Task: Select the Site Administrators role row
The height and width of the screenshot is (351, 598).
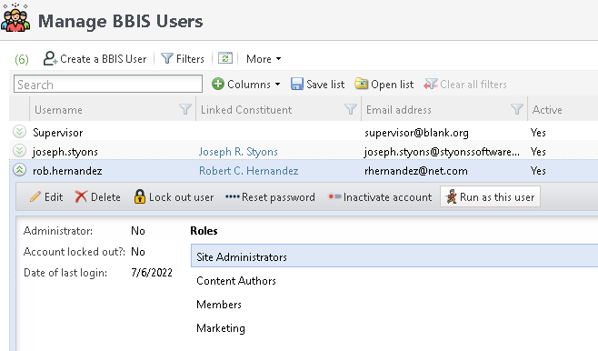Action: (394, 256)
